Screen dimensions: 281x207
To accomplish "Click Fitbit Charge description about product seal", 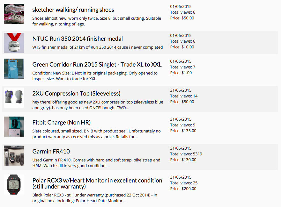I will coord(96,134).
